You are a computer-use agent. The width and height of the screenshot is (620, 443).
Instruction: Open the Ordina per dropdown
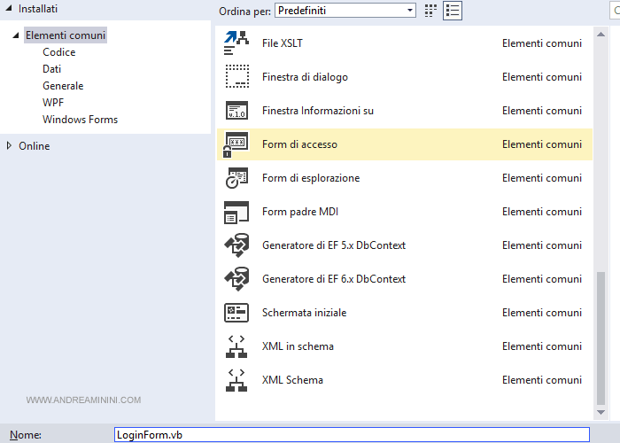pyautogui.click(x=345, y=11)
